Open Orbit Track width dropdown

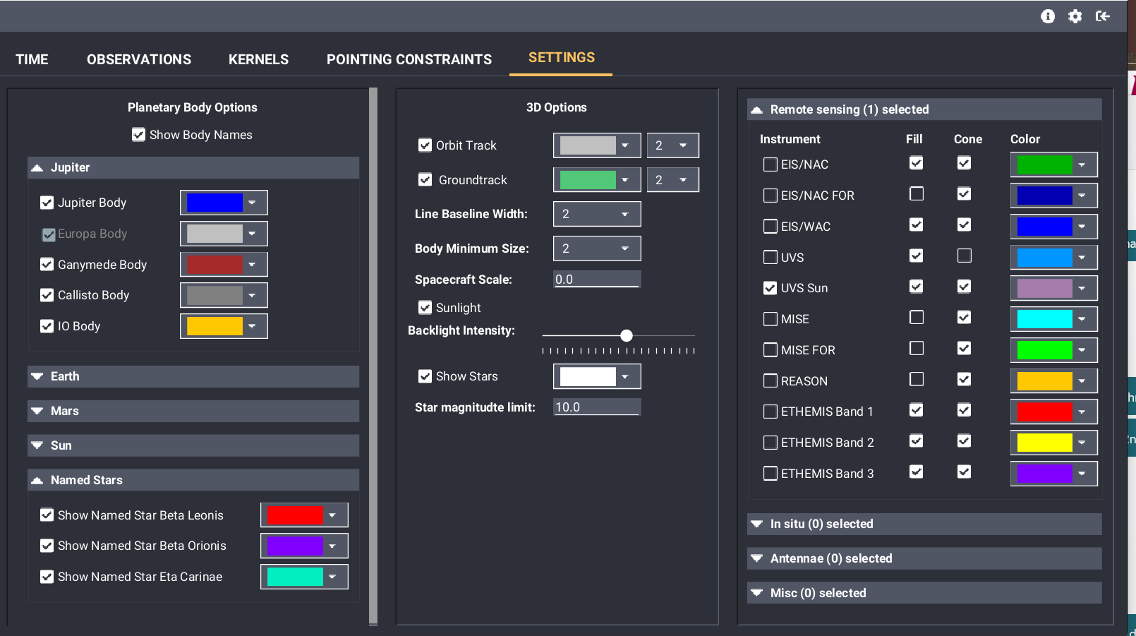(x=673, y=145)
